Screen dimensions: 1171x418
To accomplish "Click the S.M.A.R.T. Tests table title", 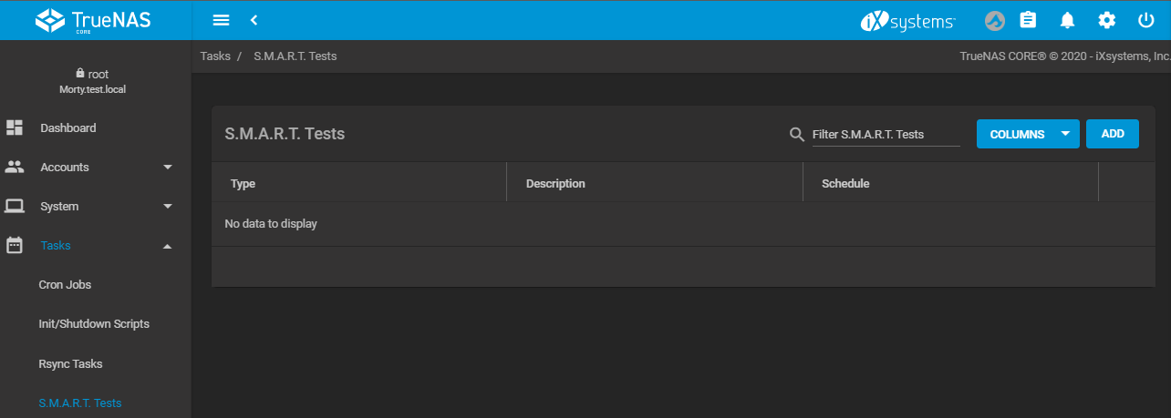I will tap(285, 134).
